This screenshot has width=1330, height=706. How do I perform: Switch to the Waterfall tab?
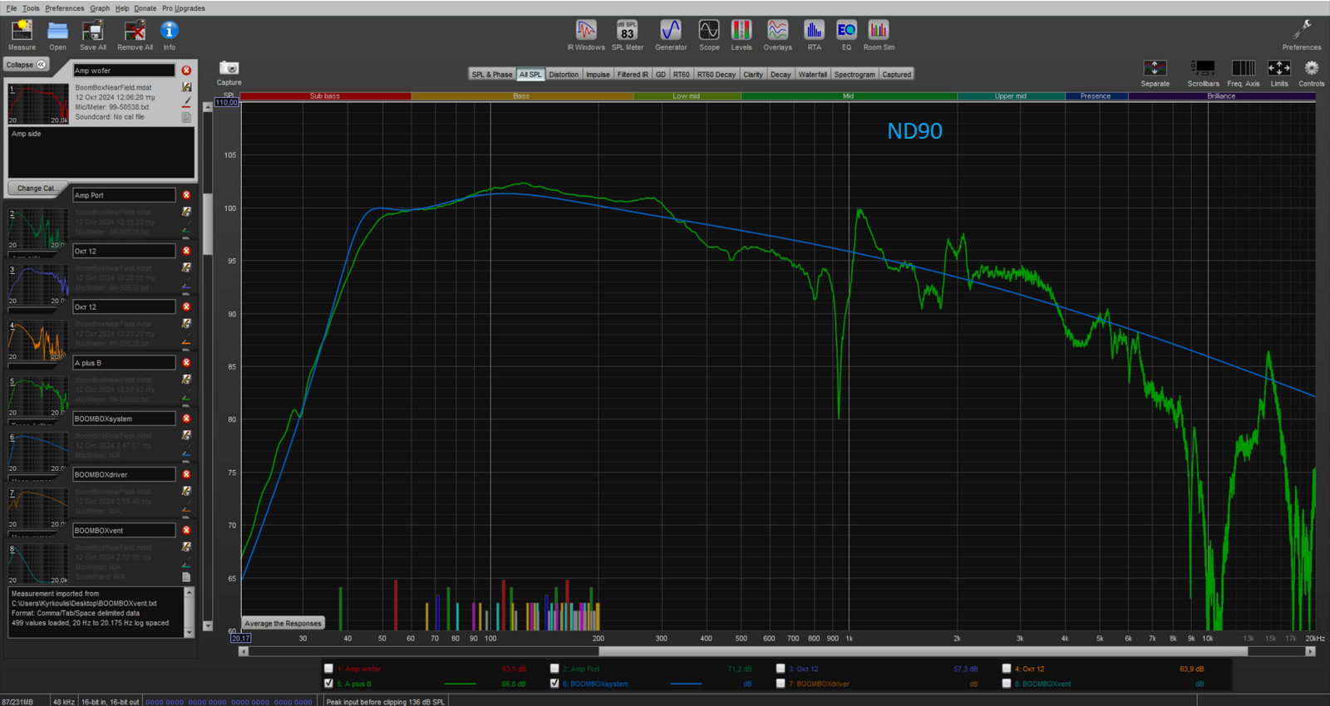pyautogui.click(x=813, y=75)
